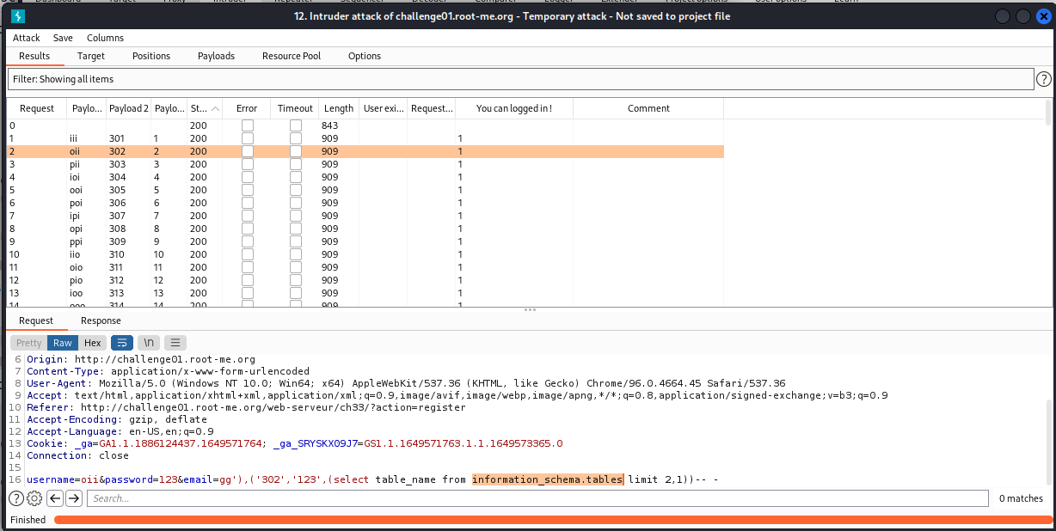The width and height of the screenshot is (1056, 531).
Task: Select the row with payload 'ppi'
Action: [x=365, y=241]
